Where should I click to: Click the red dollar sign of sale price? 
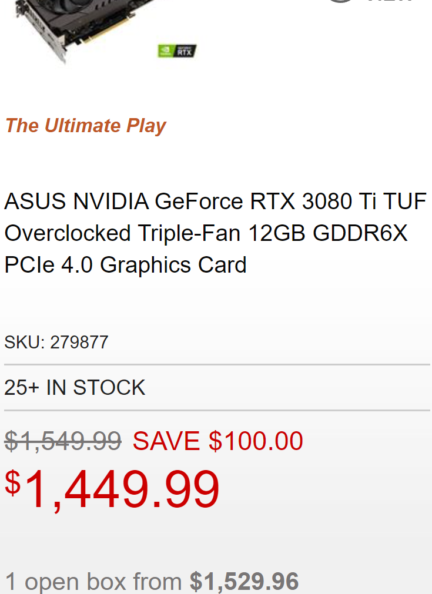coord(12,483)
